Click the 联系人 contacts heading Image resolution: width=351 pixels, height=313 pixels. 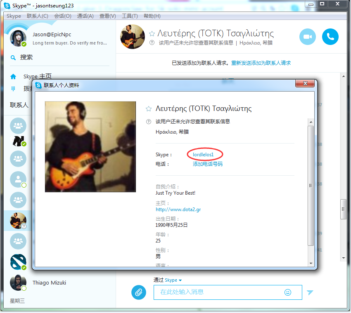pyautogui.click(x=19, y=105)
